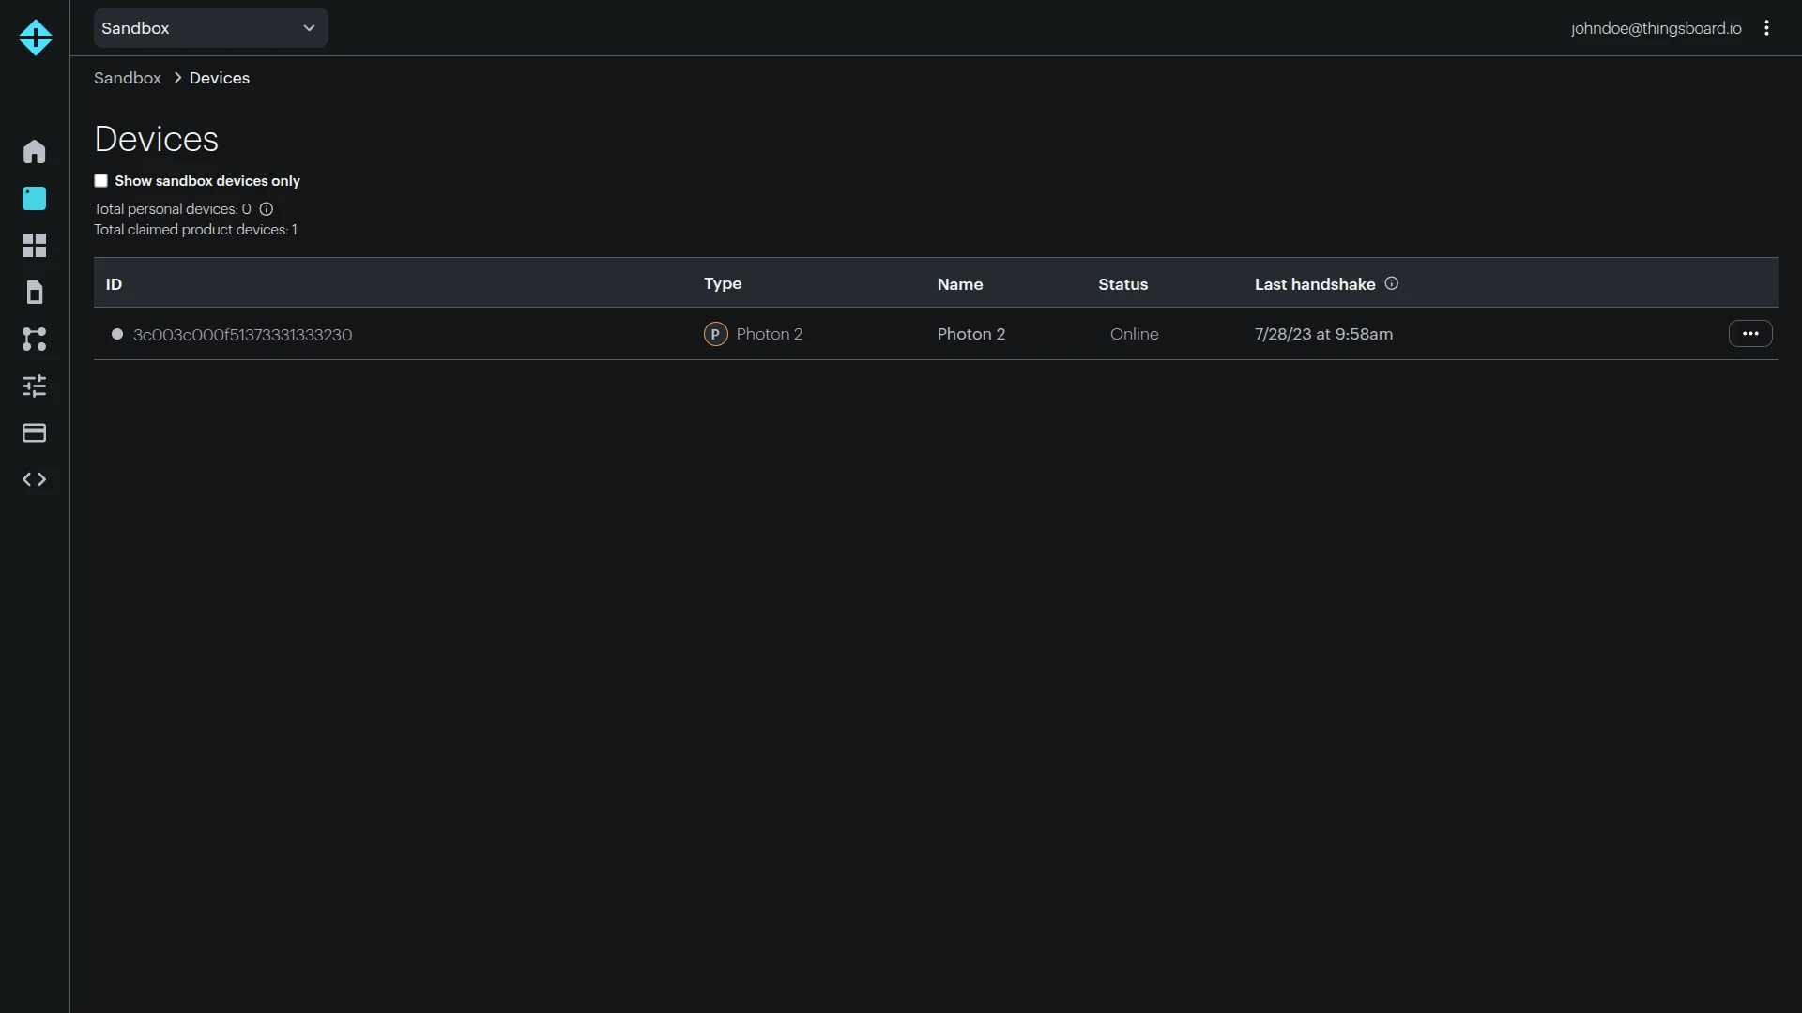
Task: Open device ID 3c003c000f51373331333230
Action: pos(243,335)
